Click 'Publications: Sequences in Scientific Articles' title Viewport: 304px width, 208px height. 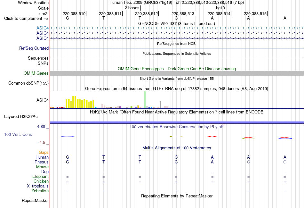click(x=177, y=54)
